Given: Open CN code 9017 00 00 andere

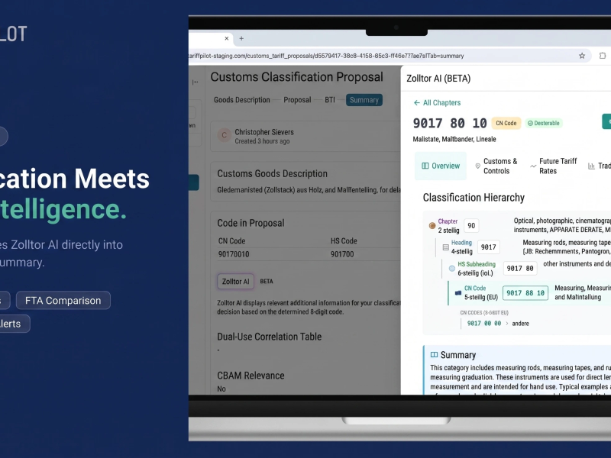Looking at the screenshot, I should pyautogui.click(x=498, y=324).
